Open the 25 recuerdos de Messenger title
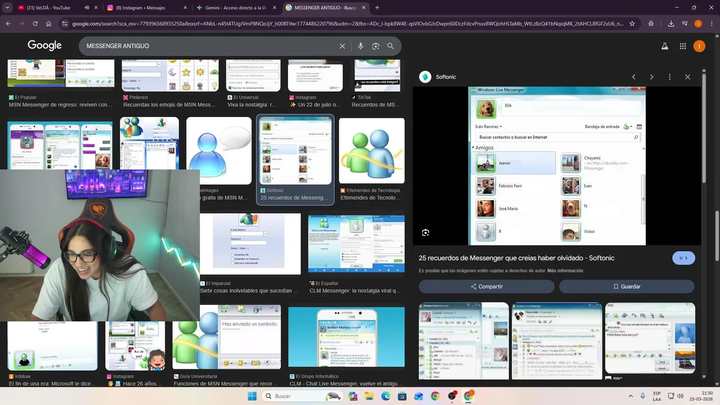The height and width of the screenshot is (405, 720). point(516,258)
